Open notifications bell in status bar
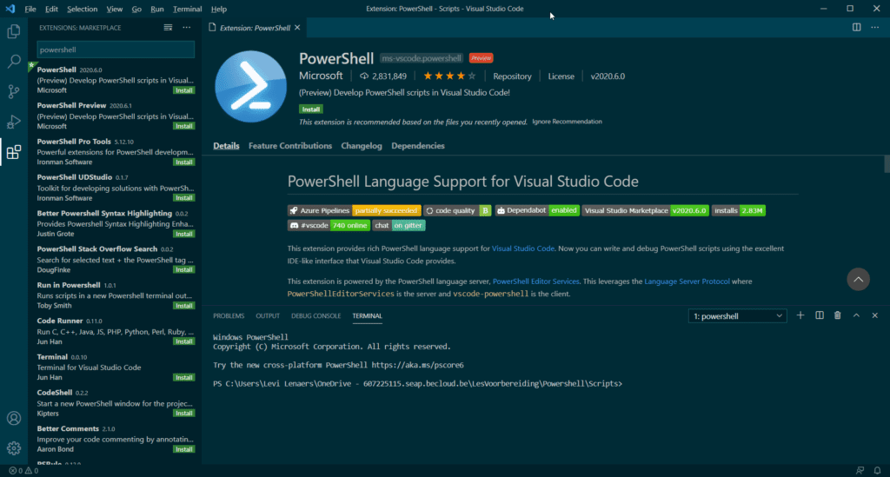The height and width of the screenshot is (477, 890). [x=877, y=471]
